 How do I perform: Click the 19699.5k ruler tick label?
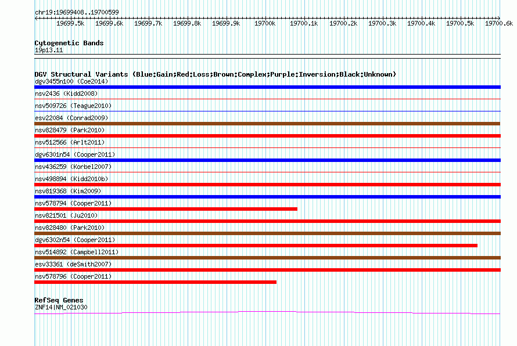coord(70,23)
